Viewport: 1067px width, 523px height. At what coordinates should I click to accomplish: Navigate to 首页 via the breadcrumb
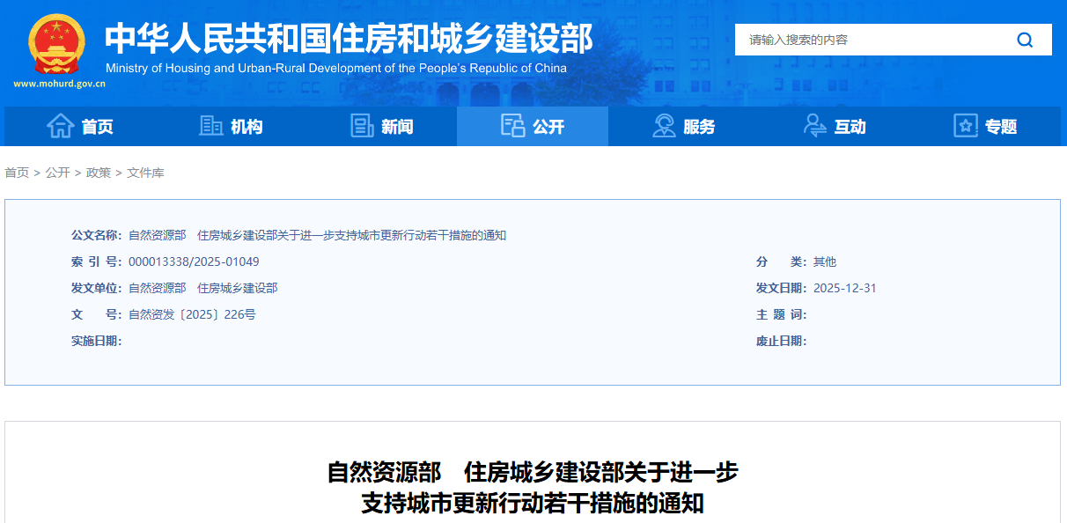coord(16,173)
